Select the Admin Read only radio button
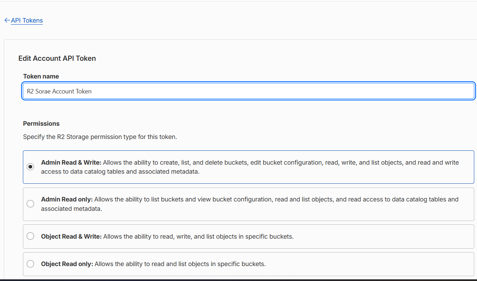This screenshot has height=281, width=477. click(x=31, y=204)
